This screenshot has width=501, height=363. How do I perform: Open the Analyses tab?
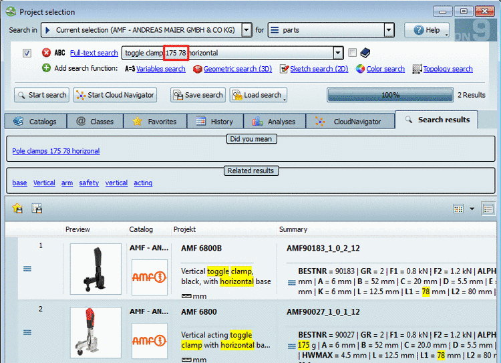[275, 122]
